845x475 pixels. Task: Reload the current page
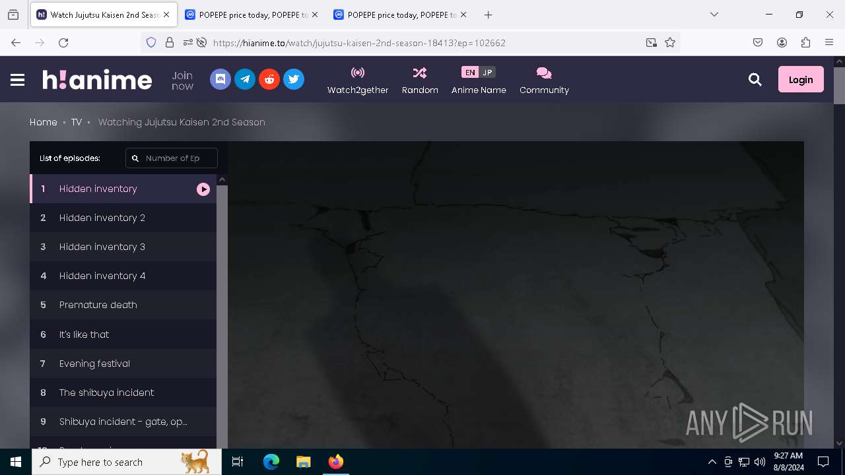pos(63,42)
